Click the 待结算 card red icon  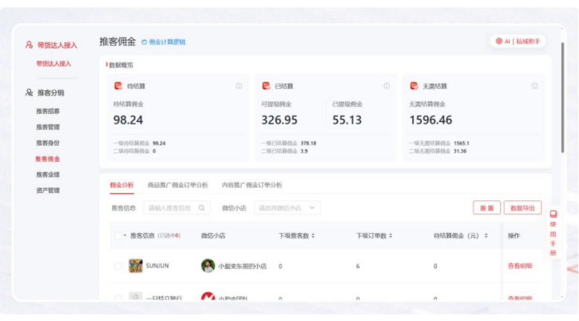click(118, 86)
